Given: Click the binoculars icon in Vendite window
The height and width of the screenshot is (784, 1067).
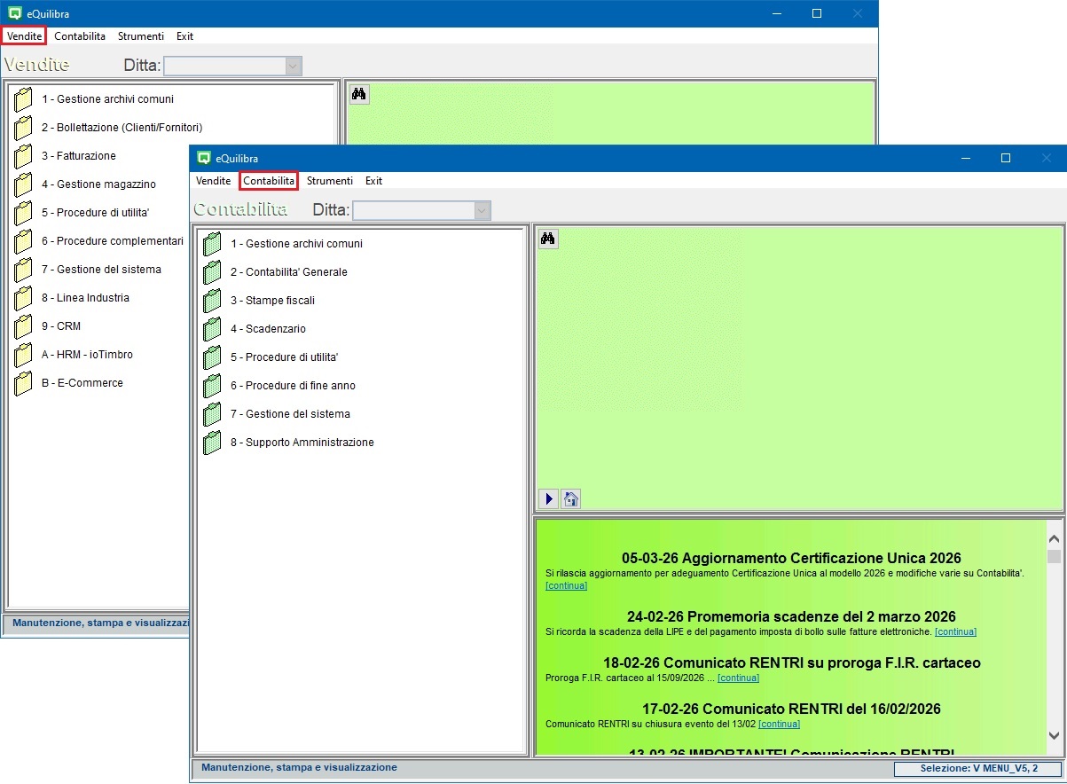Looking at the screenshot, I should pyautogui.click(x=358, y=94).
